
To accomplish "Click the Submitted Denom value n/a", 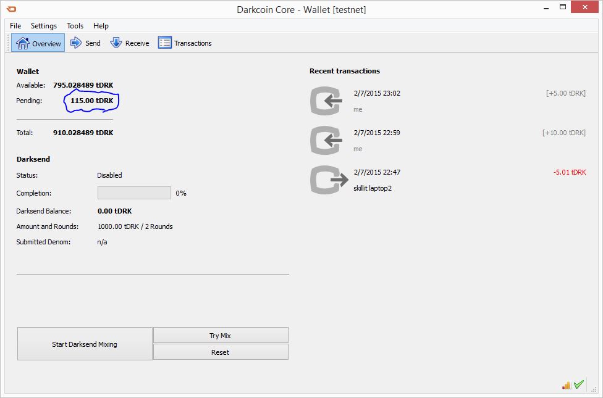I will (103, 242).
